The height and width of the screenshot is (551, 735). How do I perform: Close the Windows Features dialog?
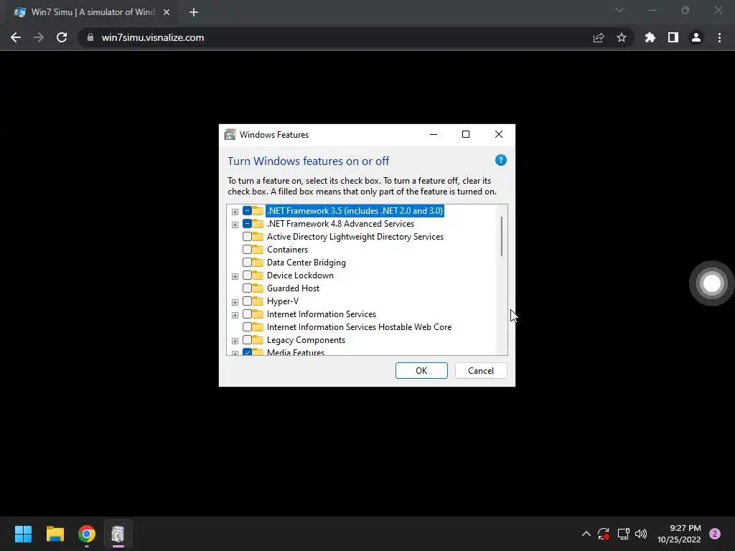(499, 134)
